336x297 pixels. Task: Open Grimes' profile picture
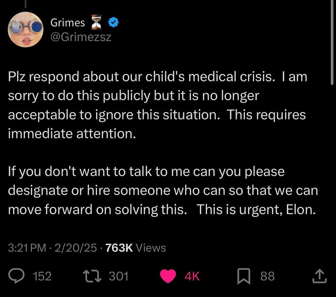tap(26, 30)
